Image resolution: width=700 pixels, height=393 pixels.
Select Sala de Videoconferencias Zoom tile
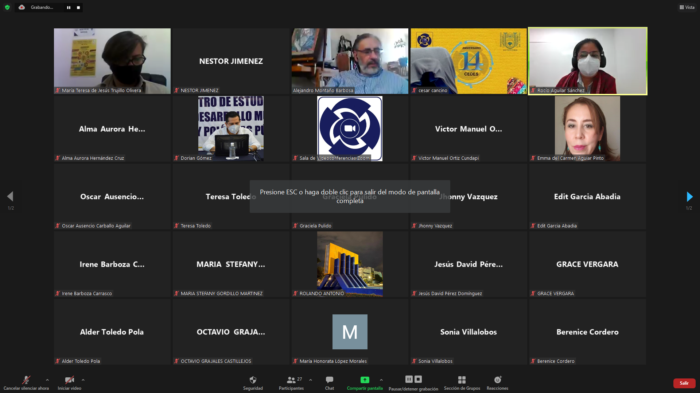pyautogui.click(x=350, y=129)
